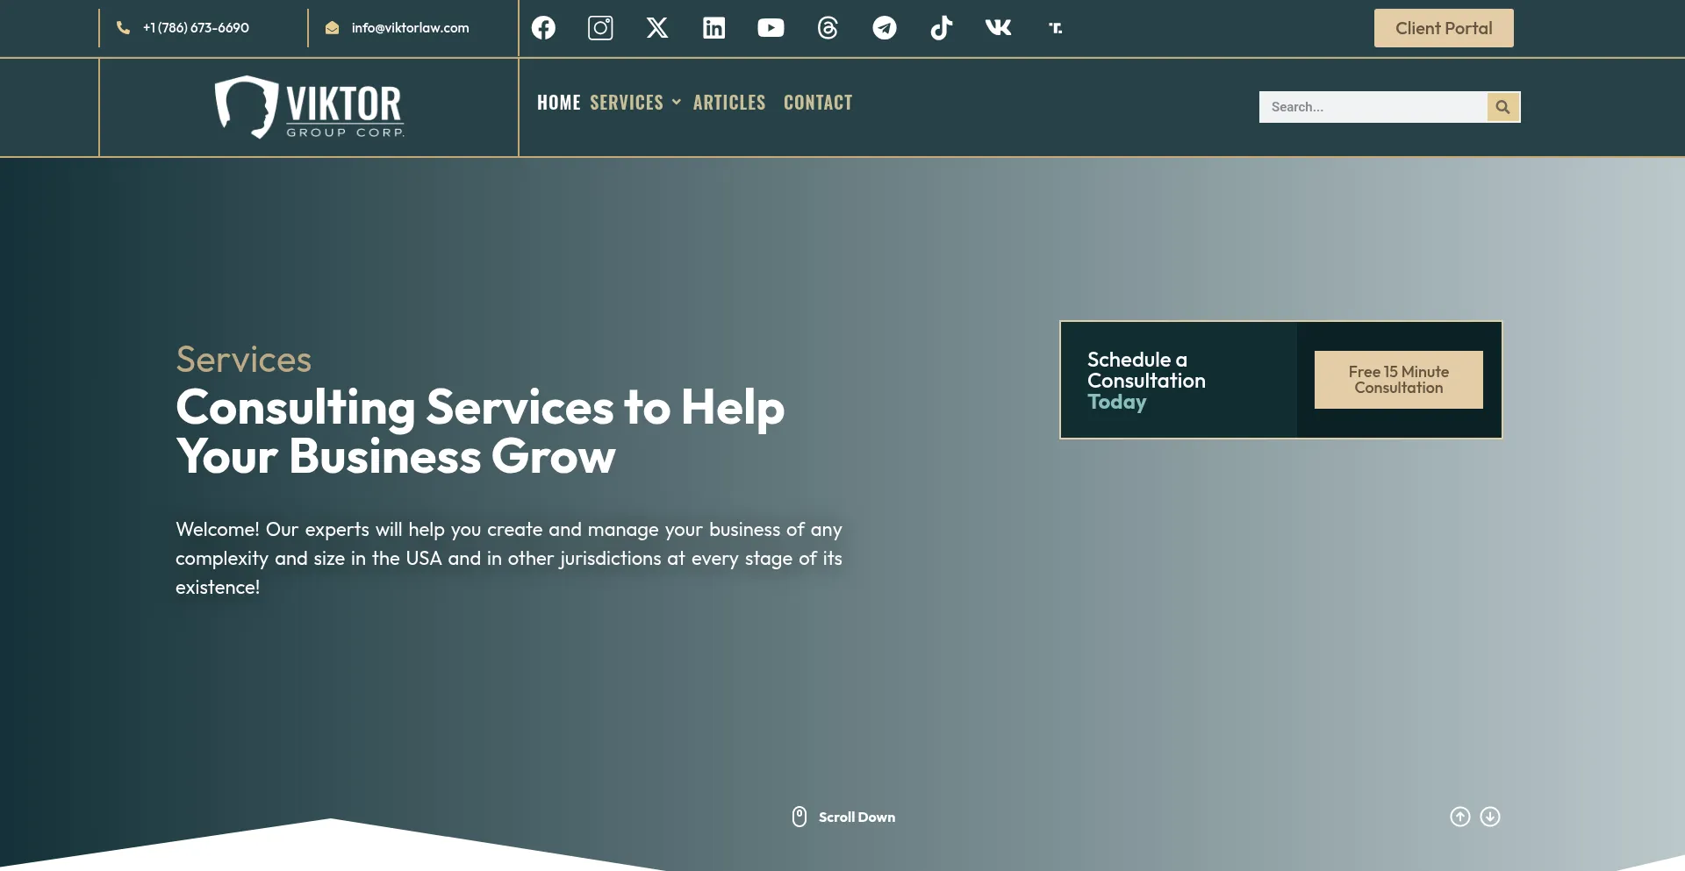Visit the YouTube channel icon
Viewport: 1685px width, 871px height.
[771, 27]
